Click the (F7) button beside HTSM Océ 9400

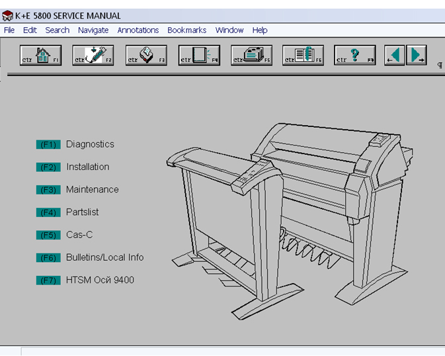pos(48,281)
